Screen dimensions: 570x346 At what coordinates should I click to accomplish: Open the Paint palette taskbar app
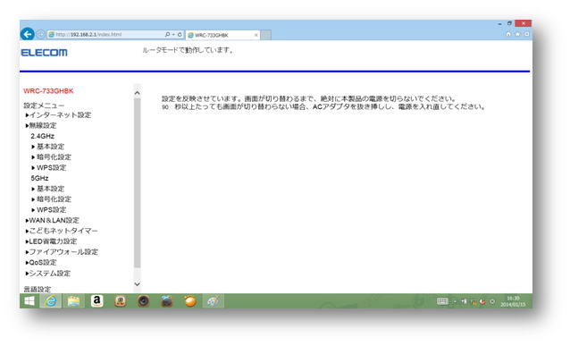click(213, 301)
